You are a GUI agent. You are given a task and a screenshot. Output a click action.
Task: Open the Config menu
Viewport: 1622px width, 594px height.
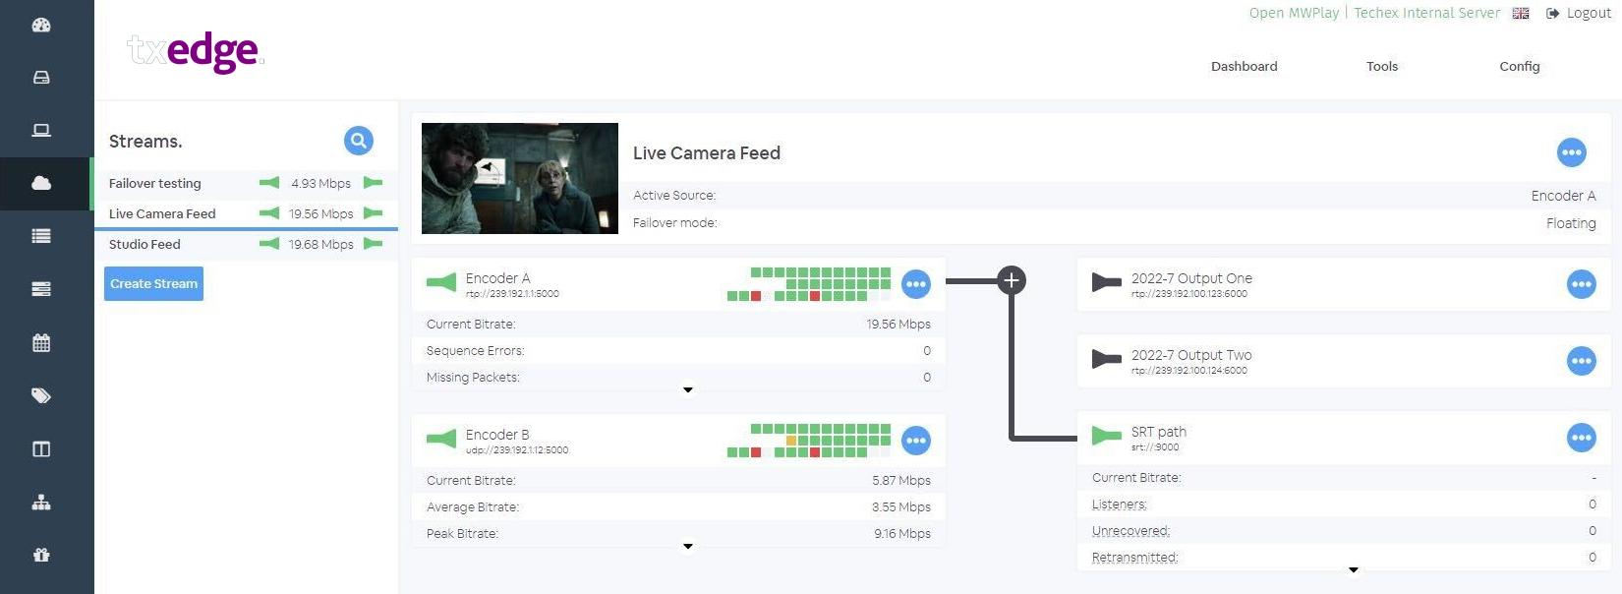(x=1519, y=66)
